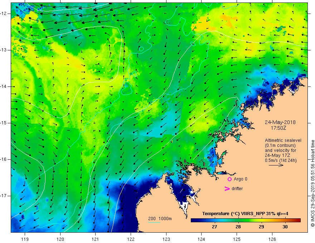Click the 29 label on temperature scale
Screen dimensions: 315x243
coord(261,227)
